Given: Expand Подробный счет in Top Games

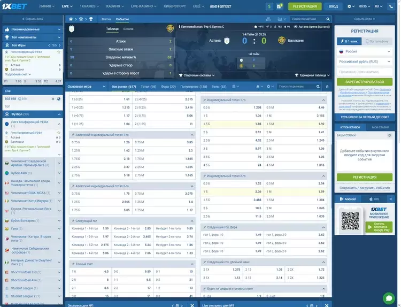Looking at the screenshot, I should pos(18,74).
